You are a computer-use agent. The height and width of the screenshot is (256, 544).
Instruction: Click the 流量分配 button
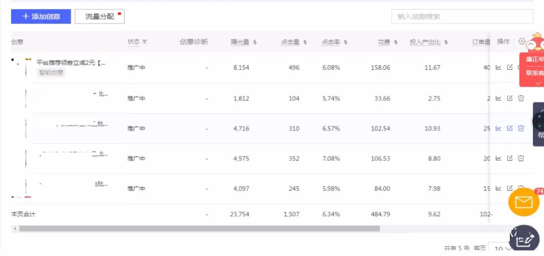point(100,16)
